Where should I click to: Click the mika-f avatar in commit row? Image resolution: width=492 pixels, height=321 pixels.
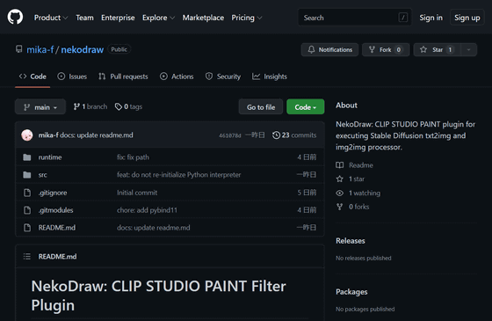point(27,135)
